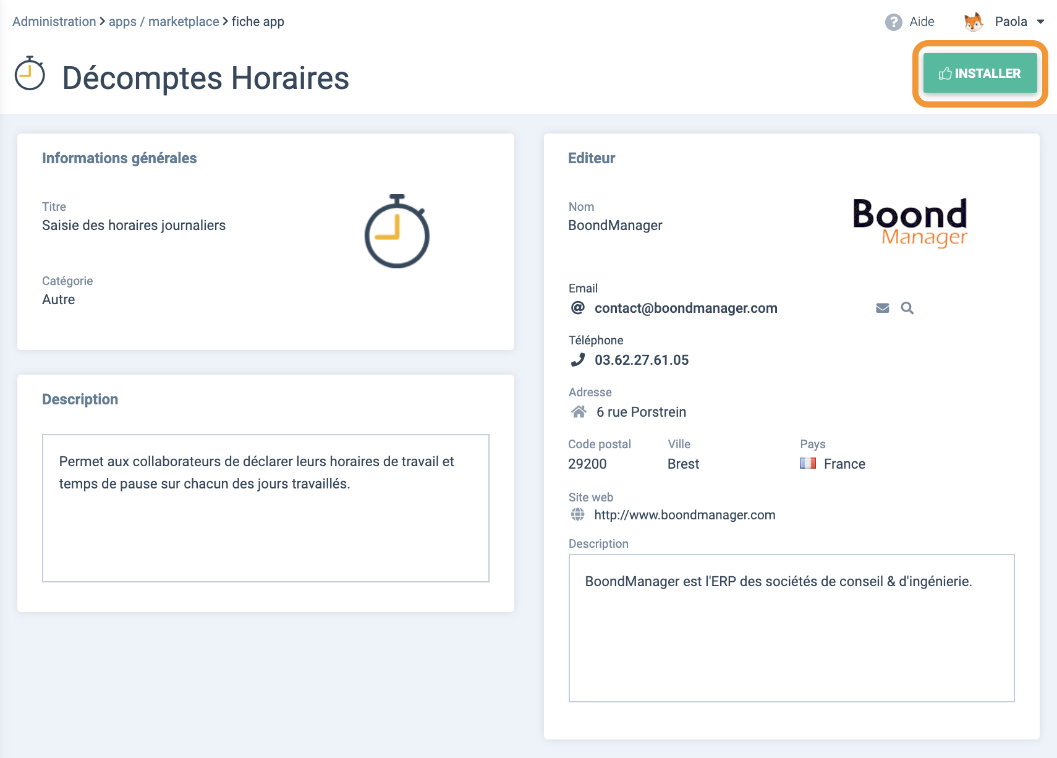Open the http://www.boondmanager.com website link
Viewport: 1057px width, 758px height.
coord(684,515)
